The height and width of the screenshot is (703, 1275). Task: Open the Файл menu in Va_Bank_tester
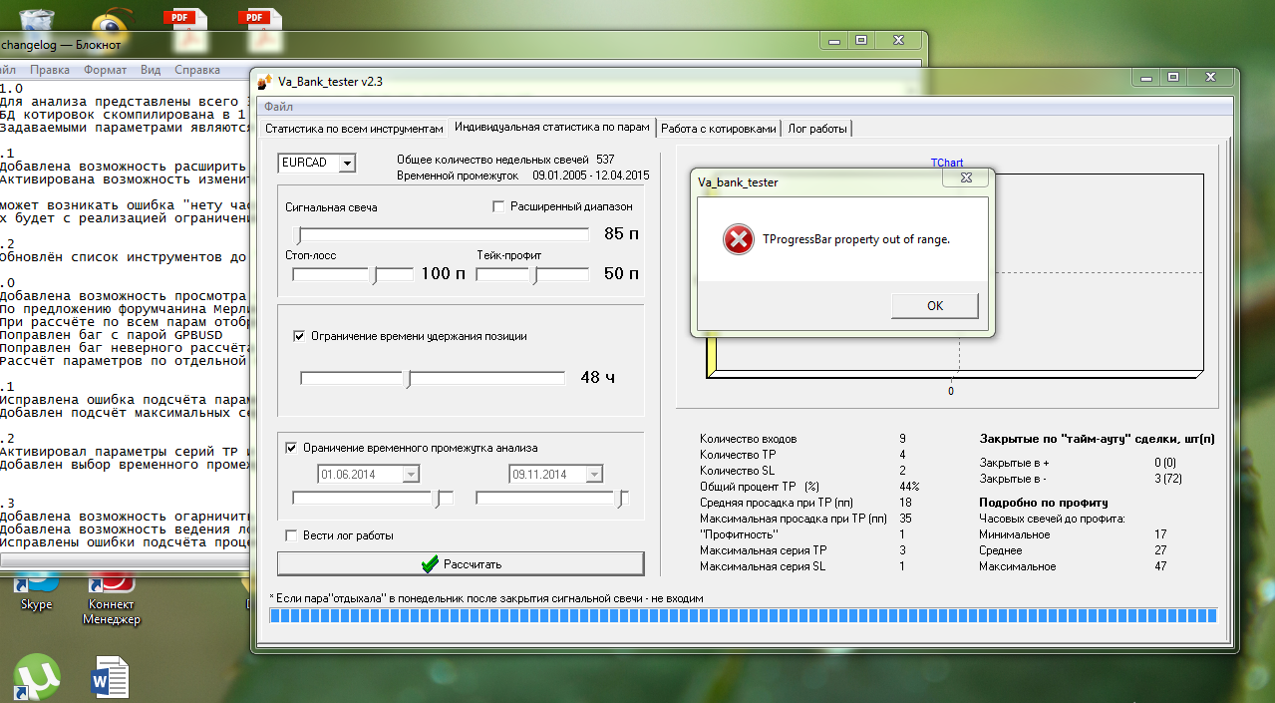point(278,107)
